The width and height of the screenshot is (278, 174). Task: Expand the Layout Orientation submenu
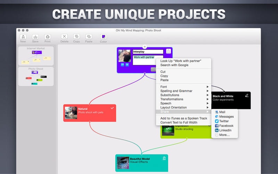click(x=183, y=108)
